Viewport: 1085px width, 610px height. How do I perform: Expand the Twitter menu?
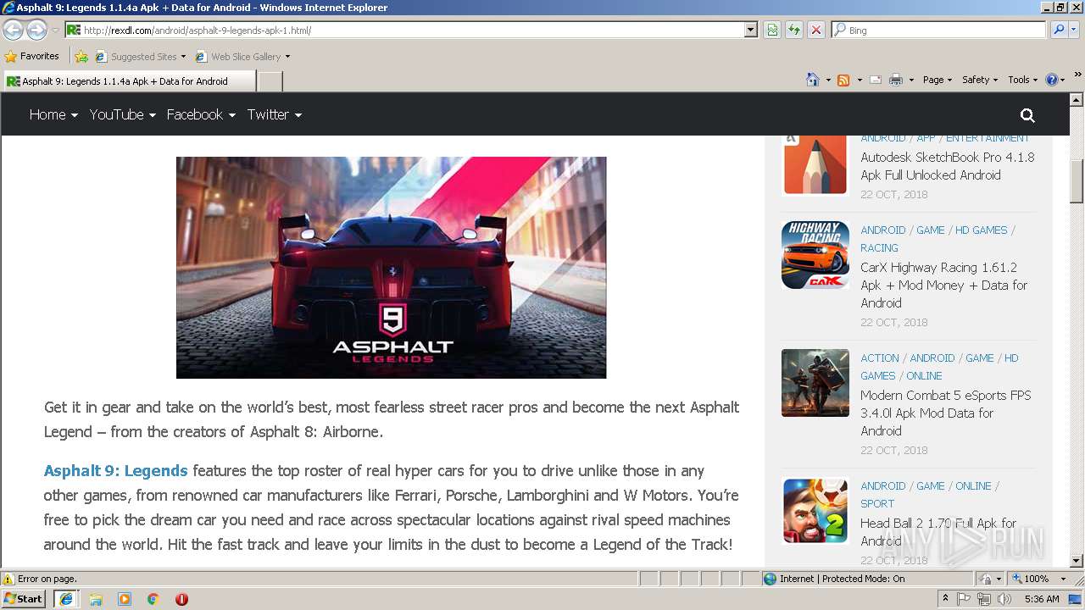275,114
